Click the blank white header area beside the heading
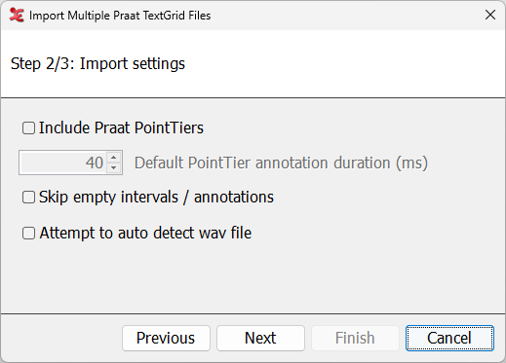Screen dimensions: 506x363 [344, 63]
